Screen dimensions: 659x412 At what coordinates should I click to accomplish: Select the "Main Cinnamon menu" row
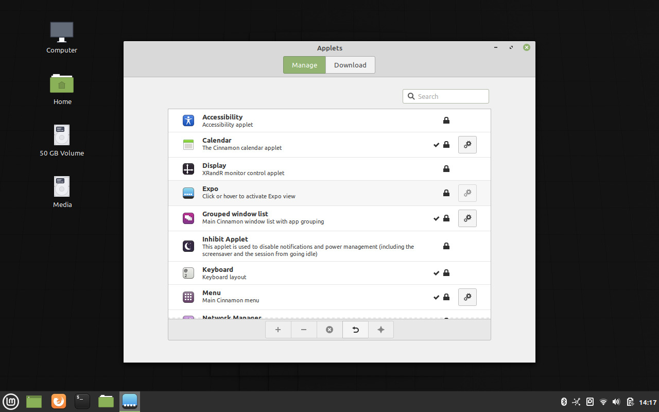pos(329,297)
